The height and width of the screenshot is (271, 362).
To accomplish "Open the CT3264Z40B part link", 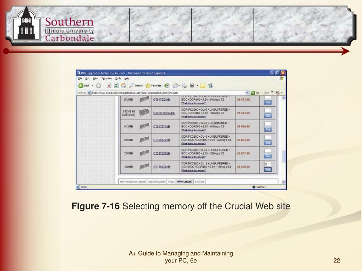I will [x=161, y=140].
